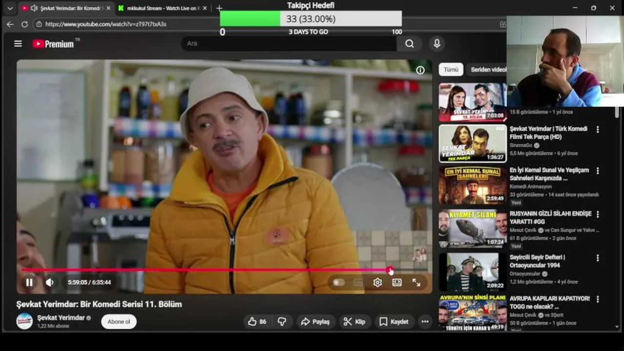624x351 pixels.
Task: Save video with Kaydet button
Action: [394, 322]
